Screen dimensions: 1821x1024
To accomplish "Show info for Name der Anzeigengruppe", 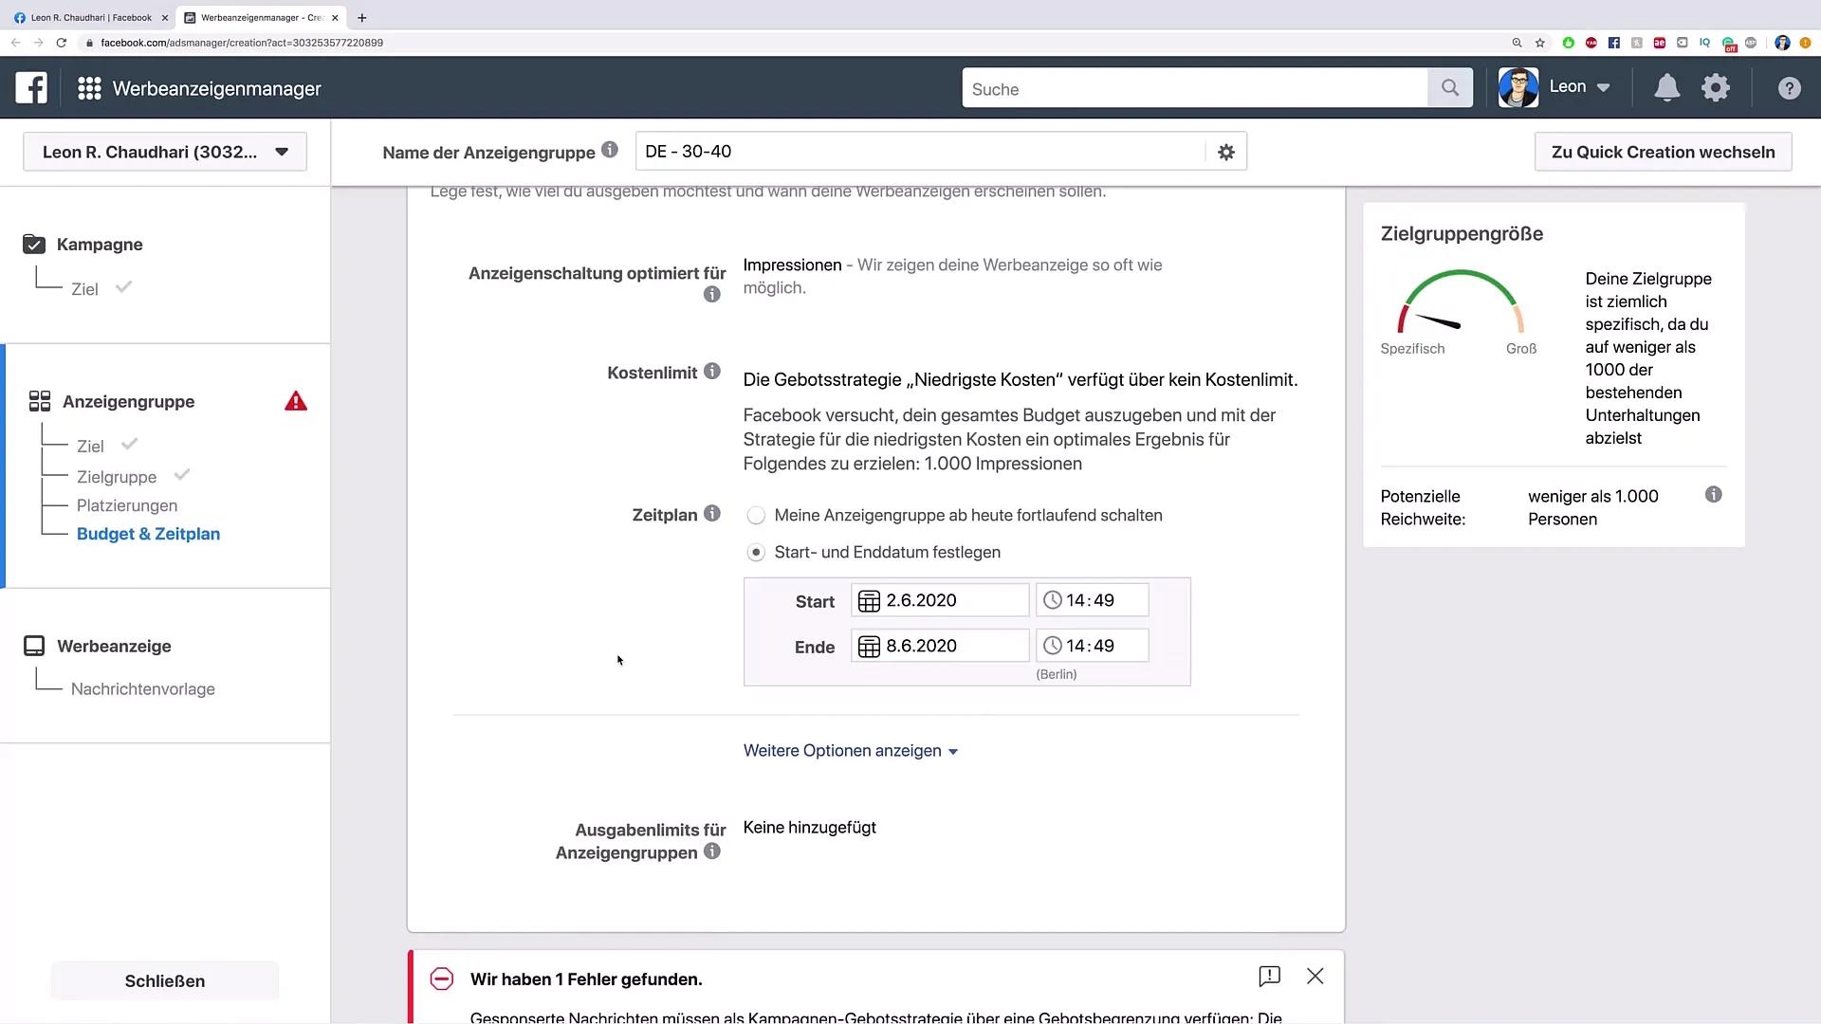I will coord(610,150).
